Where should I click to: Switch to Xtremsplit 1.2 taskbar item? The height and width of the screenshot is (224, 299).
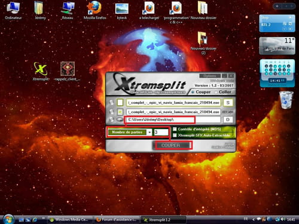click(163, 220)
